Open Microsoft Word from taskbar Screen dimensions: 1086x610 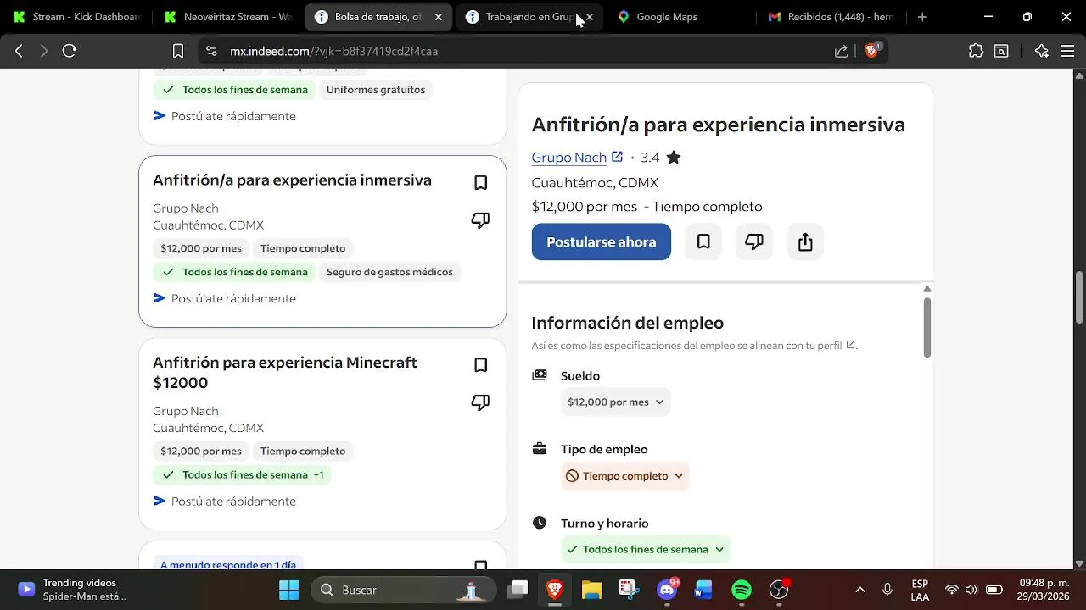pyautogui.click(x=703, y=590)
